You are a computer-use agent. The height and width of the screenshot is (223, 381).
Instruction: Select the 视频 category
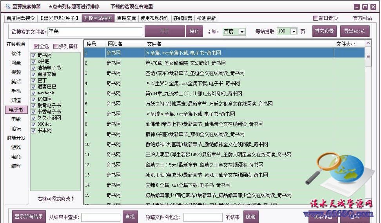(x=16, y=72)
